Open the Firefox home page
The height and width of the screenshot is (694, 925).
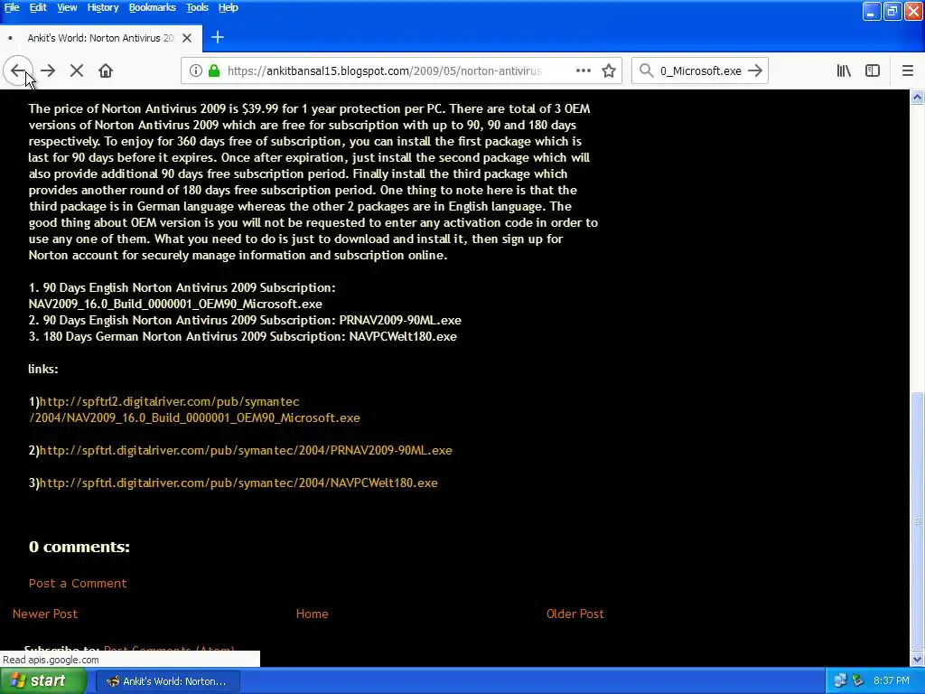coord(106,70)
